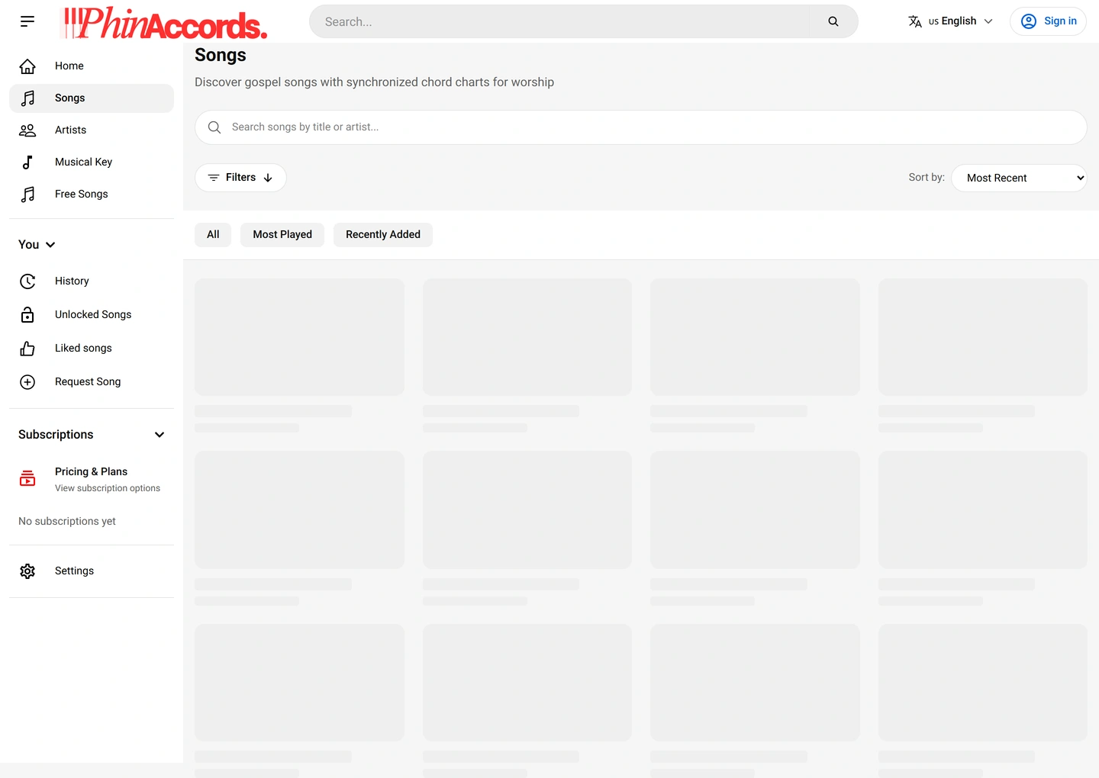This screenshot has width=1099, height=778.
Task: Click the Sort by: label
Action: pos(927,177)
